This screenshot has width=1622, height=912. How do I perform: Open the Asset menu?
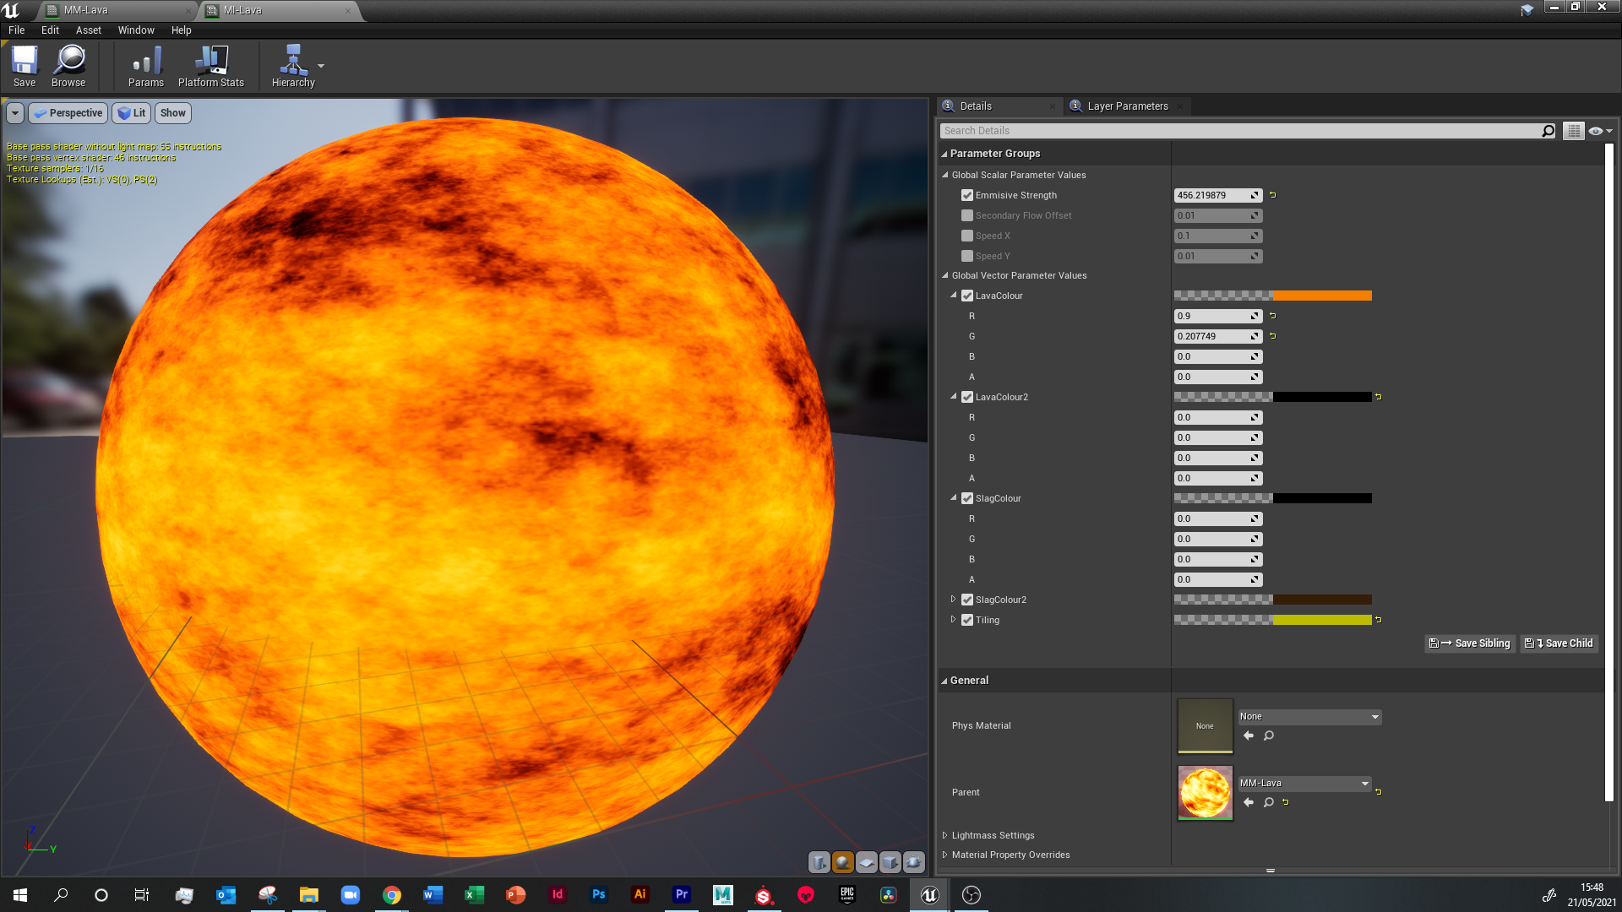[88, 30]
